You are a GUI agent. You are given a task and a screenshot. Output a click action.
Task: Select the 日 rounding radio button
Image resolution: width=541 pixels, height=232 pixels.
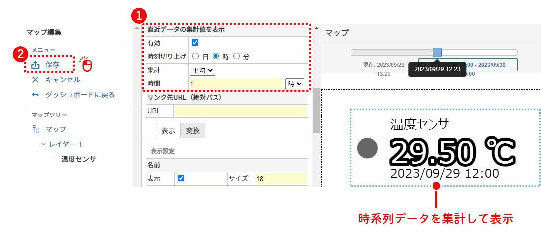click(195, 56)
